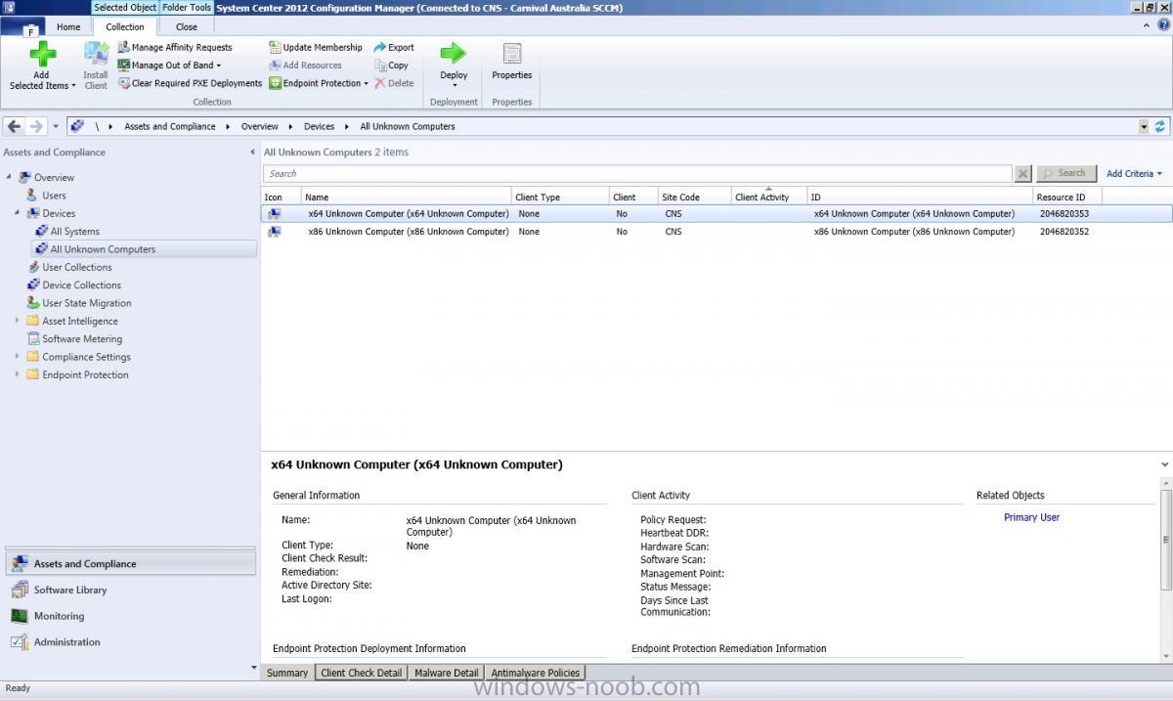Collapse the Devices tree node

[17, 213]
